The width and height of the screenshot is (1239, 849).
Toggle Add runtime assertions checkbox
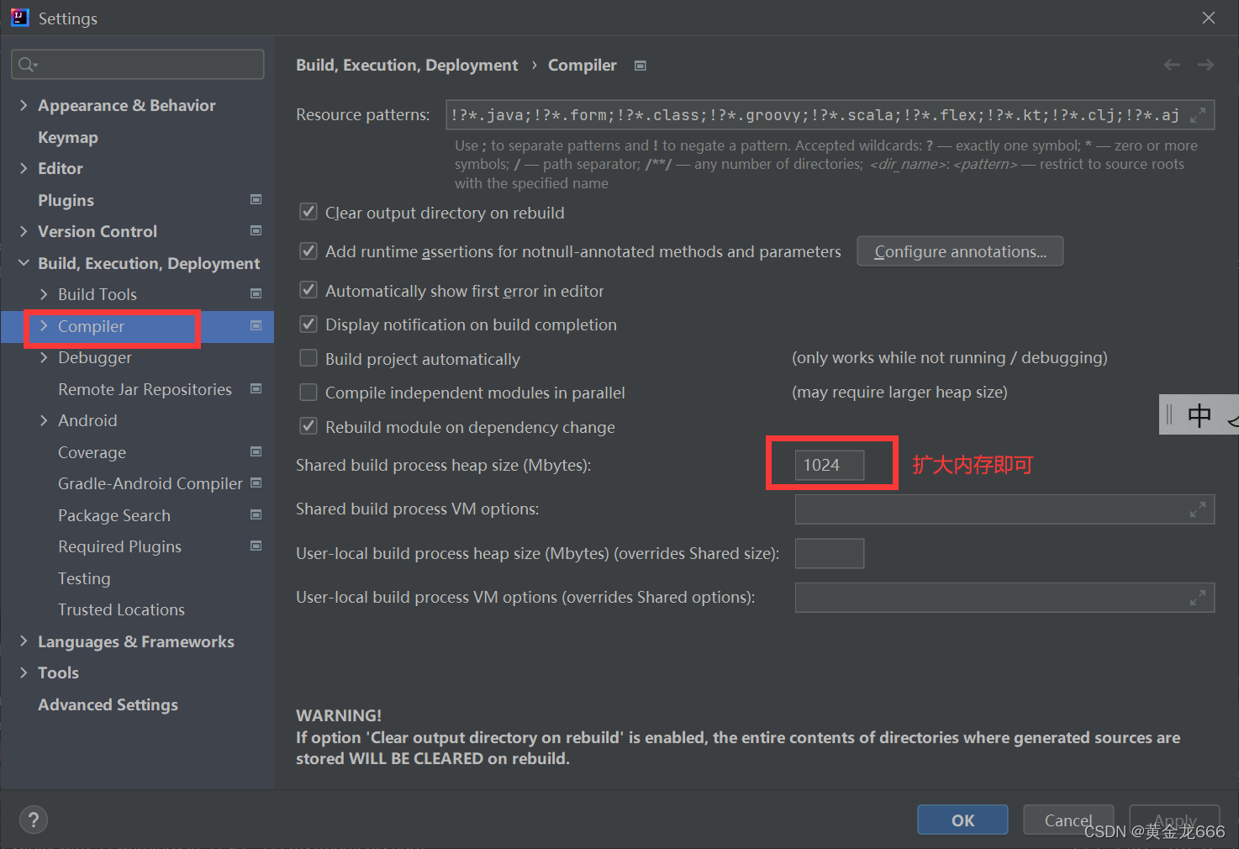click(x=308, y=250)
